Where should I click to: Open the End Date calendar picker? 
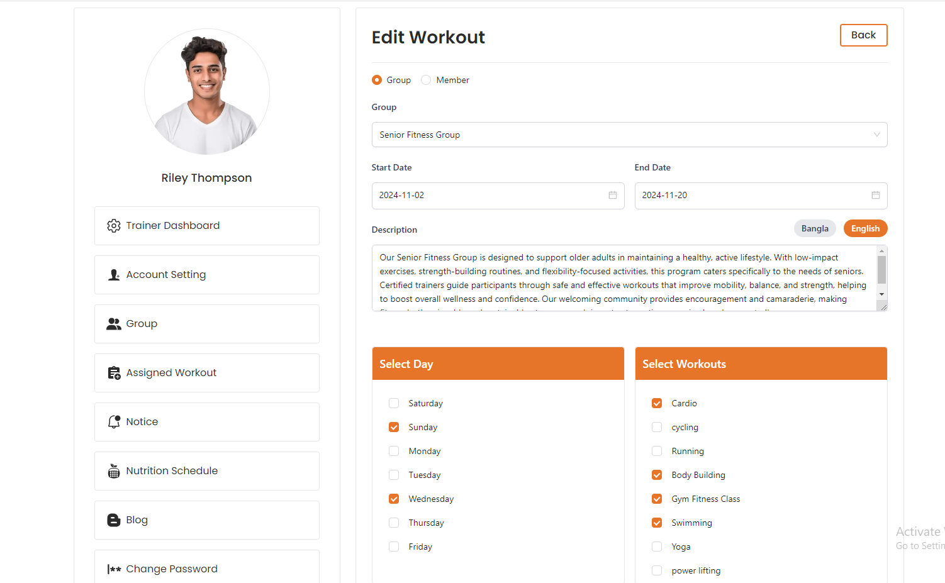point(875,196)
